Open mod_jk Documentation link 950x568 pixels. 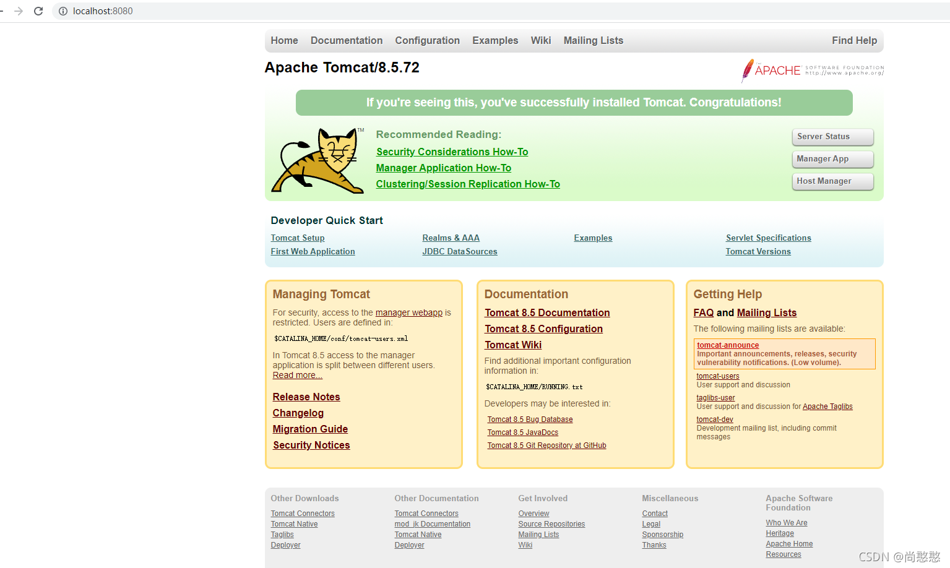tap(433, 524)
